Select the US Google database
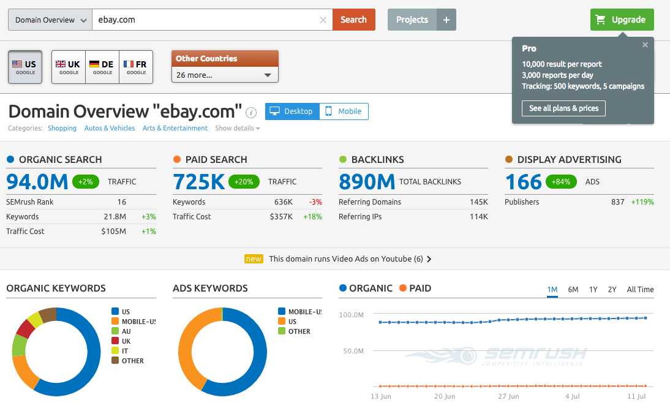 [x=25, y=67]
